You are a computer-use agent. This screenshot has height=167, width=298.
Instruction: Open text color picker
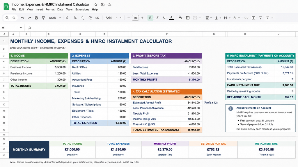point(171,18)
